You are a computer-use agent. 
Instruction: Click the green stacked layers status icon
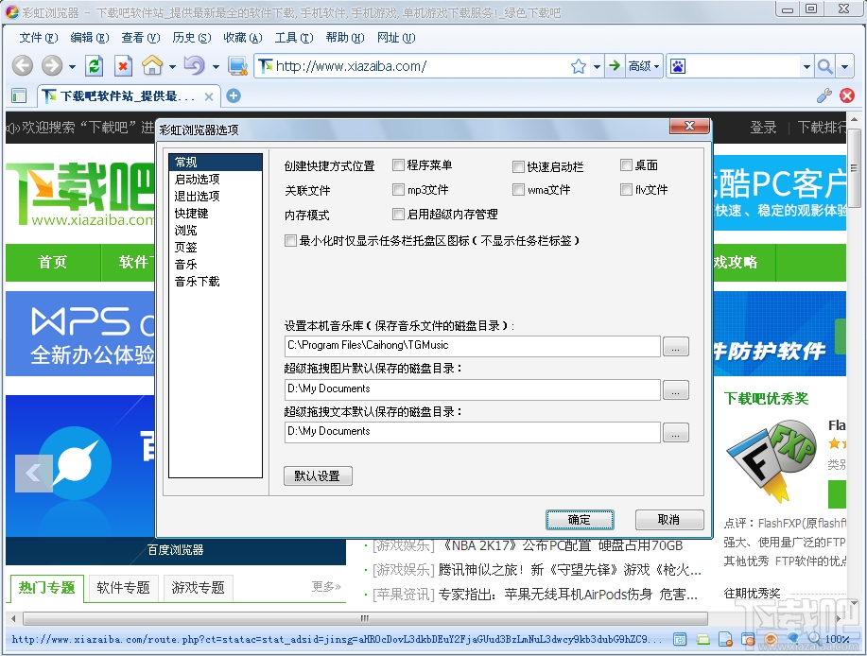pos(702,639)
